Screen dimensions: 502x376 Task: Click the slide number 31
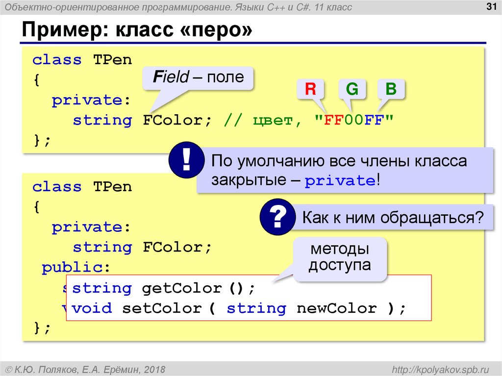pos(491,6)
